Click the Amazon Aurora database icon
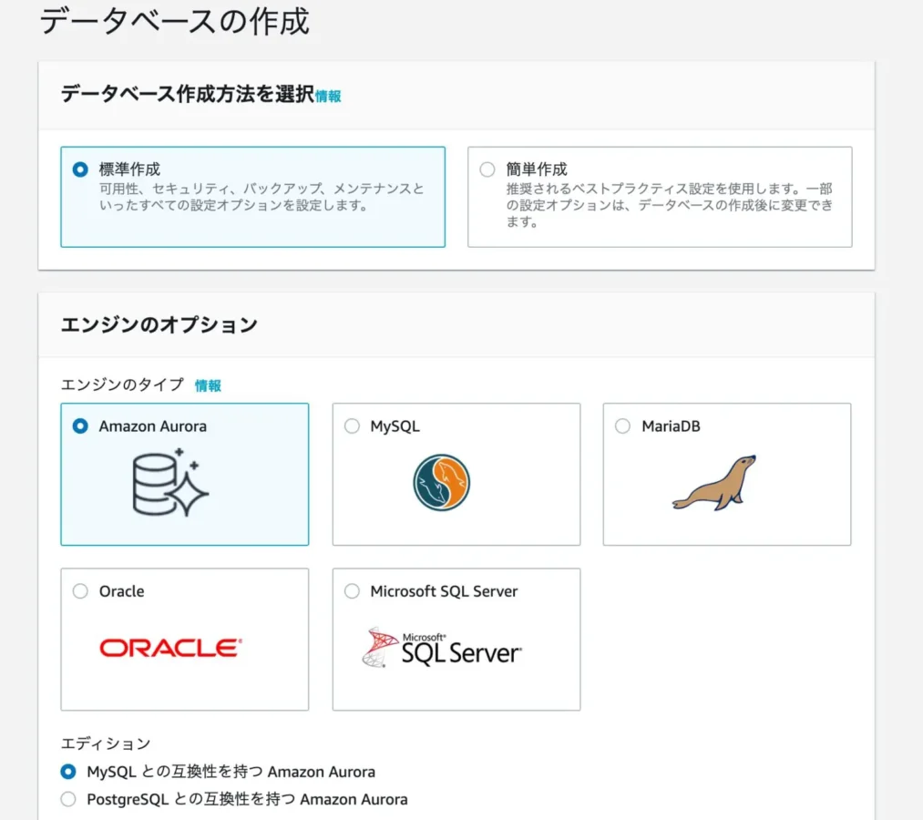 point(170,483)
